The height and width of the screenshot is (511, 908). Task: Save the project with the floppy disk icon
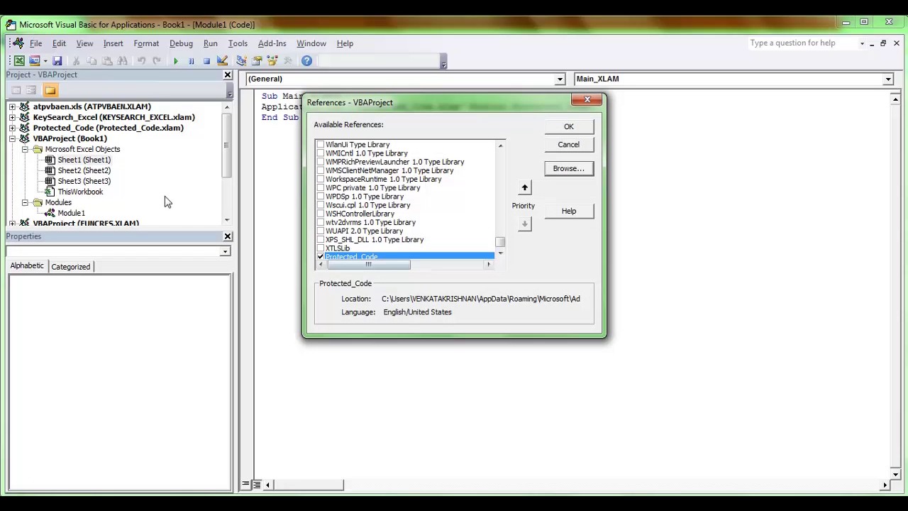click(57, 61)
